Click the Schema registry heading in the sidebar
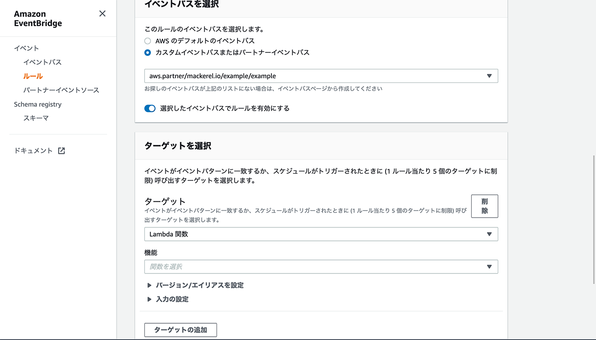Viewport: 596px width, 340px height. pos(38,104)
